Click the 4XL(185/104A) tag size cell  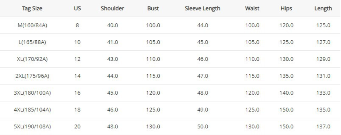(32, 110)
